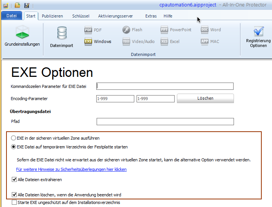Select the Excel import option

click(170, 41)
